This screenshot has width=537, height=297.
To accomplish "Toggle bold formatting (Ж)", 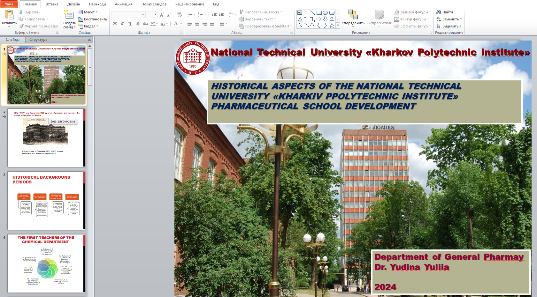I will pos(115,24).
